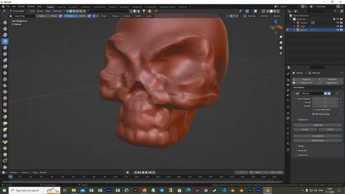
Task: Open File Explorer from the taskbar
Action: pyautogui.click(x=74, y=190)
